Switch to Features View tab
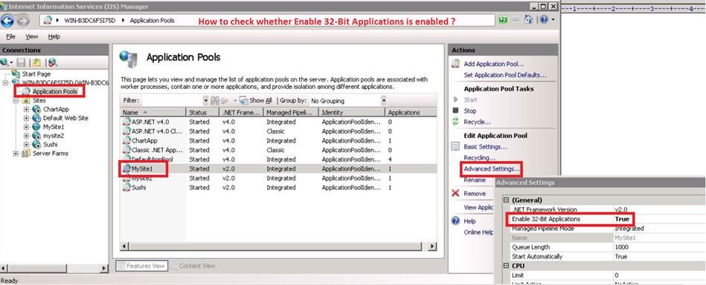Screen dimensions: 706x285 click(142, 266)
